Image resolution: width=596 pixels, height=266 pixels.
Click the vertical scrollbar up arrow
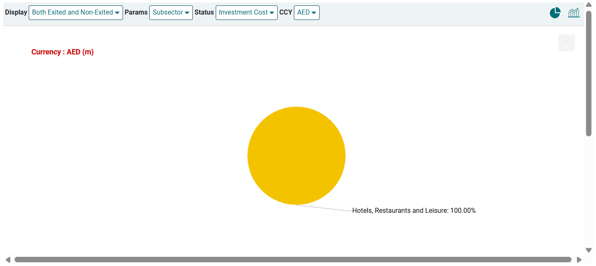pyautogui.click(x=589, y=5)
